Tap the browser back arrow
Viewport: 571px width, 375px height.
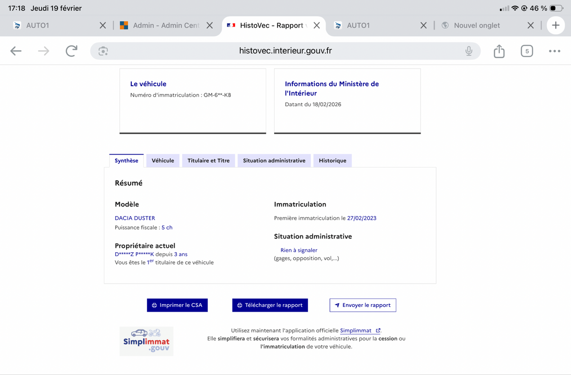[16, 51]
